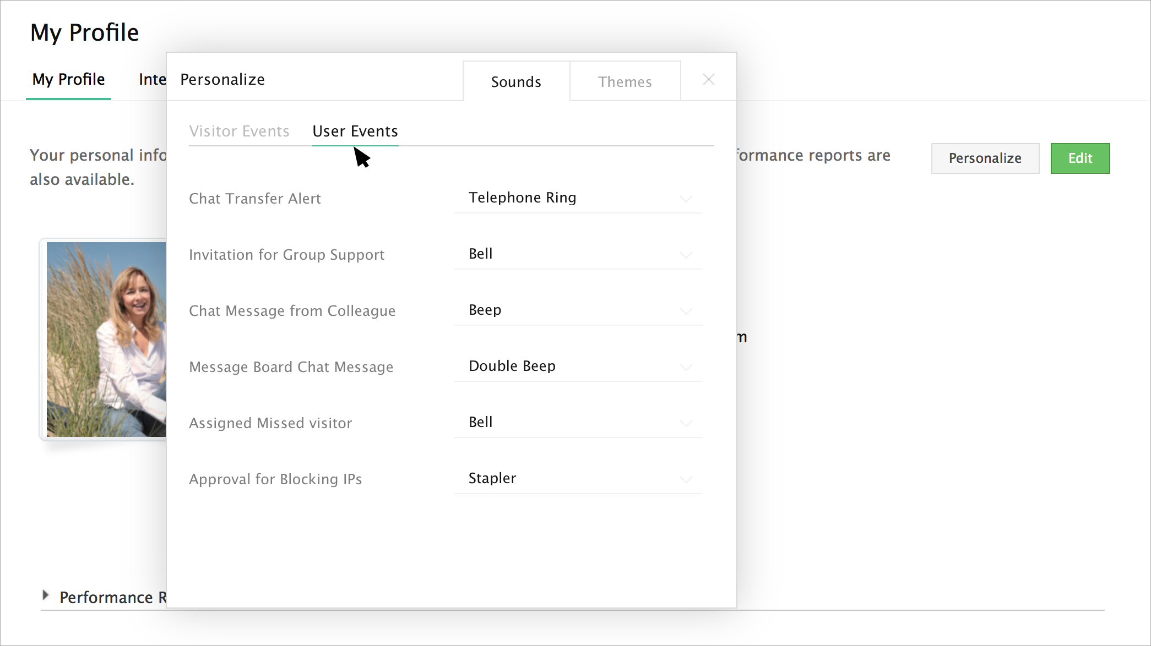Viewport: 1151px width, 646px height.
Task: Open Approval for Blocking IPs dropdown
Action: tap(577, 479)
